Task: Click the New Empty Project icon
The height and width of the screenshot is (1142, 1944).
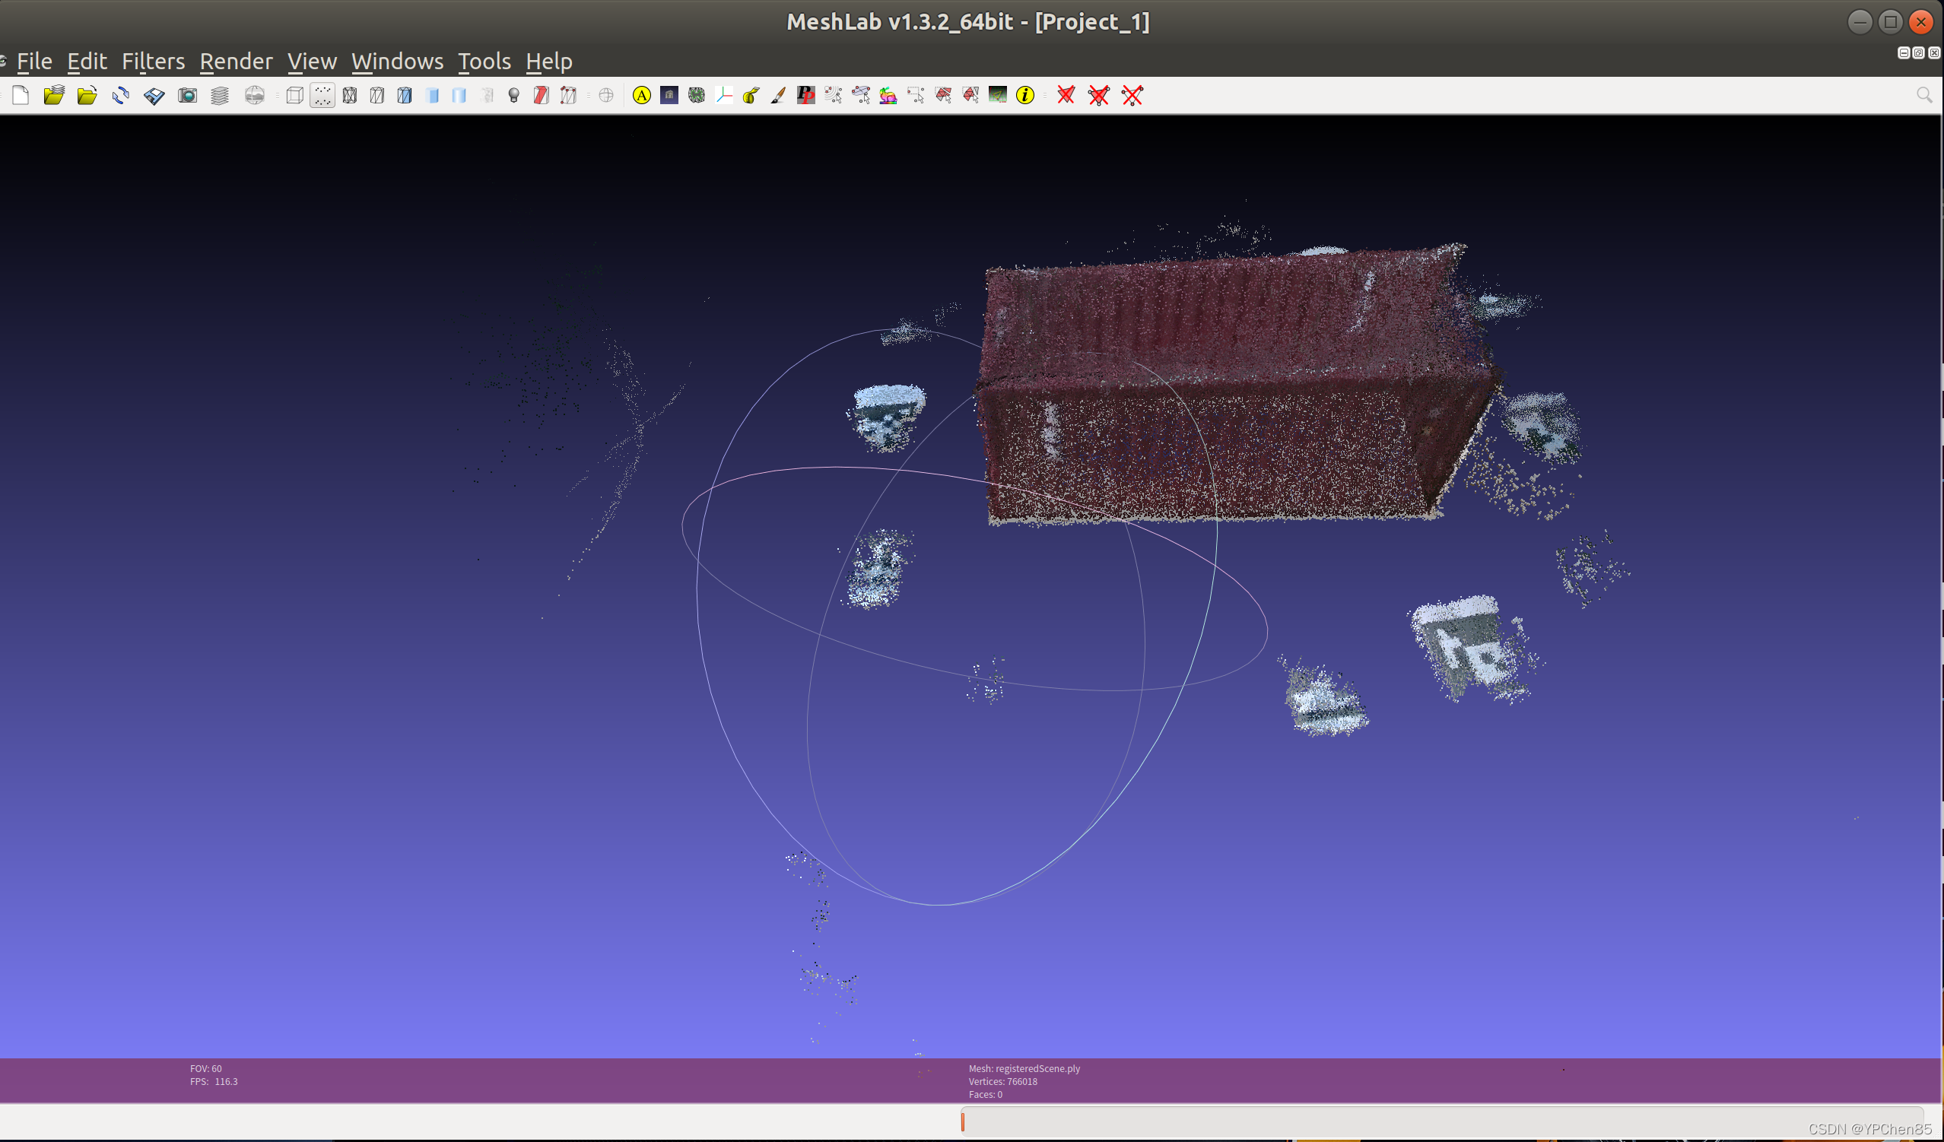Action: pyautogui.click(x=21, y=95)
